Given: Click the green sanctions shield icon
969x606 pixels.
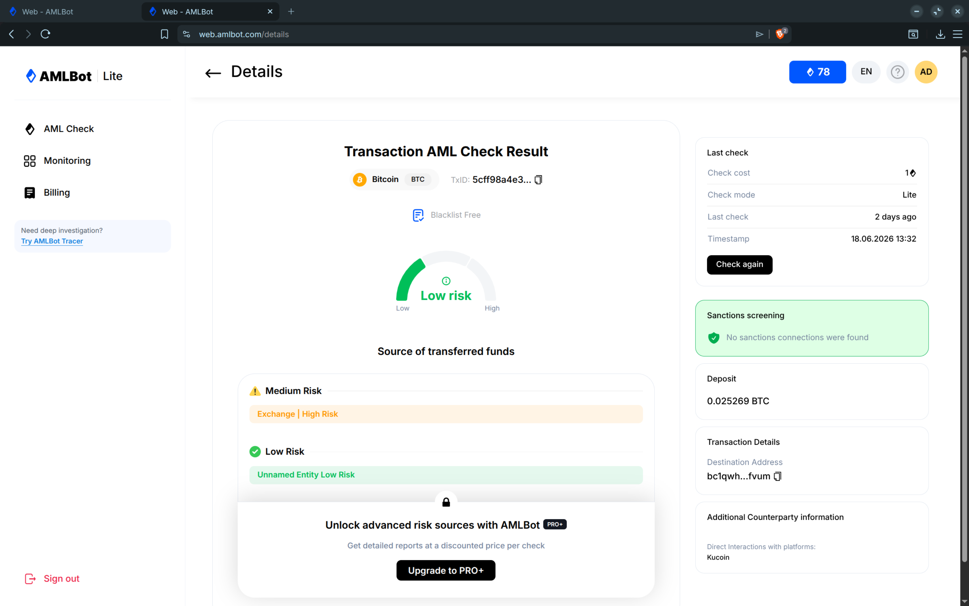Looking at the screenshot, I should click(x=714, y=337).
